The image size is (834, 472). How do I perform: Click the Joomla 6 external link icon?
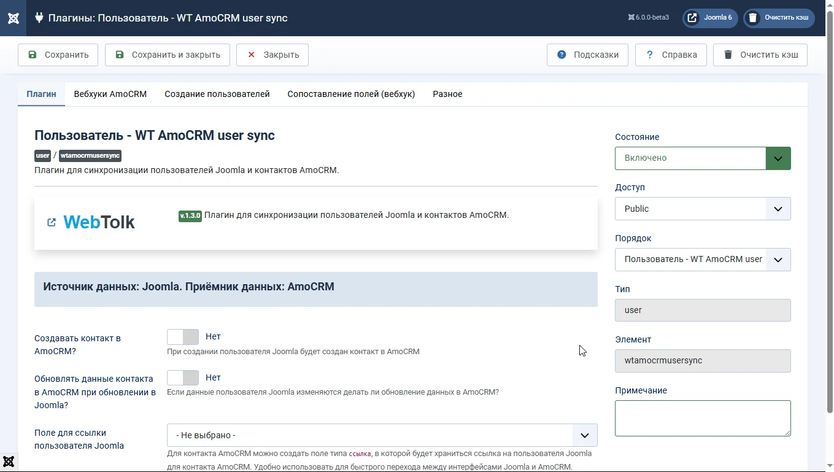click(x=692, y=18)
